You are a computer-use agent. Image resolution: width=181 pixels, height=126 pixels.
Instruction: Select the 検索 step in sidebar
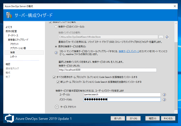pos(24,52)
